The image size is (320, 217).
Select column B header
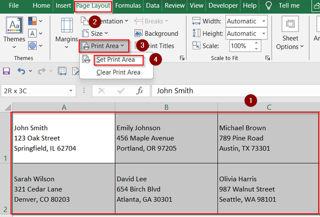click(166, 107)
